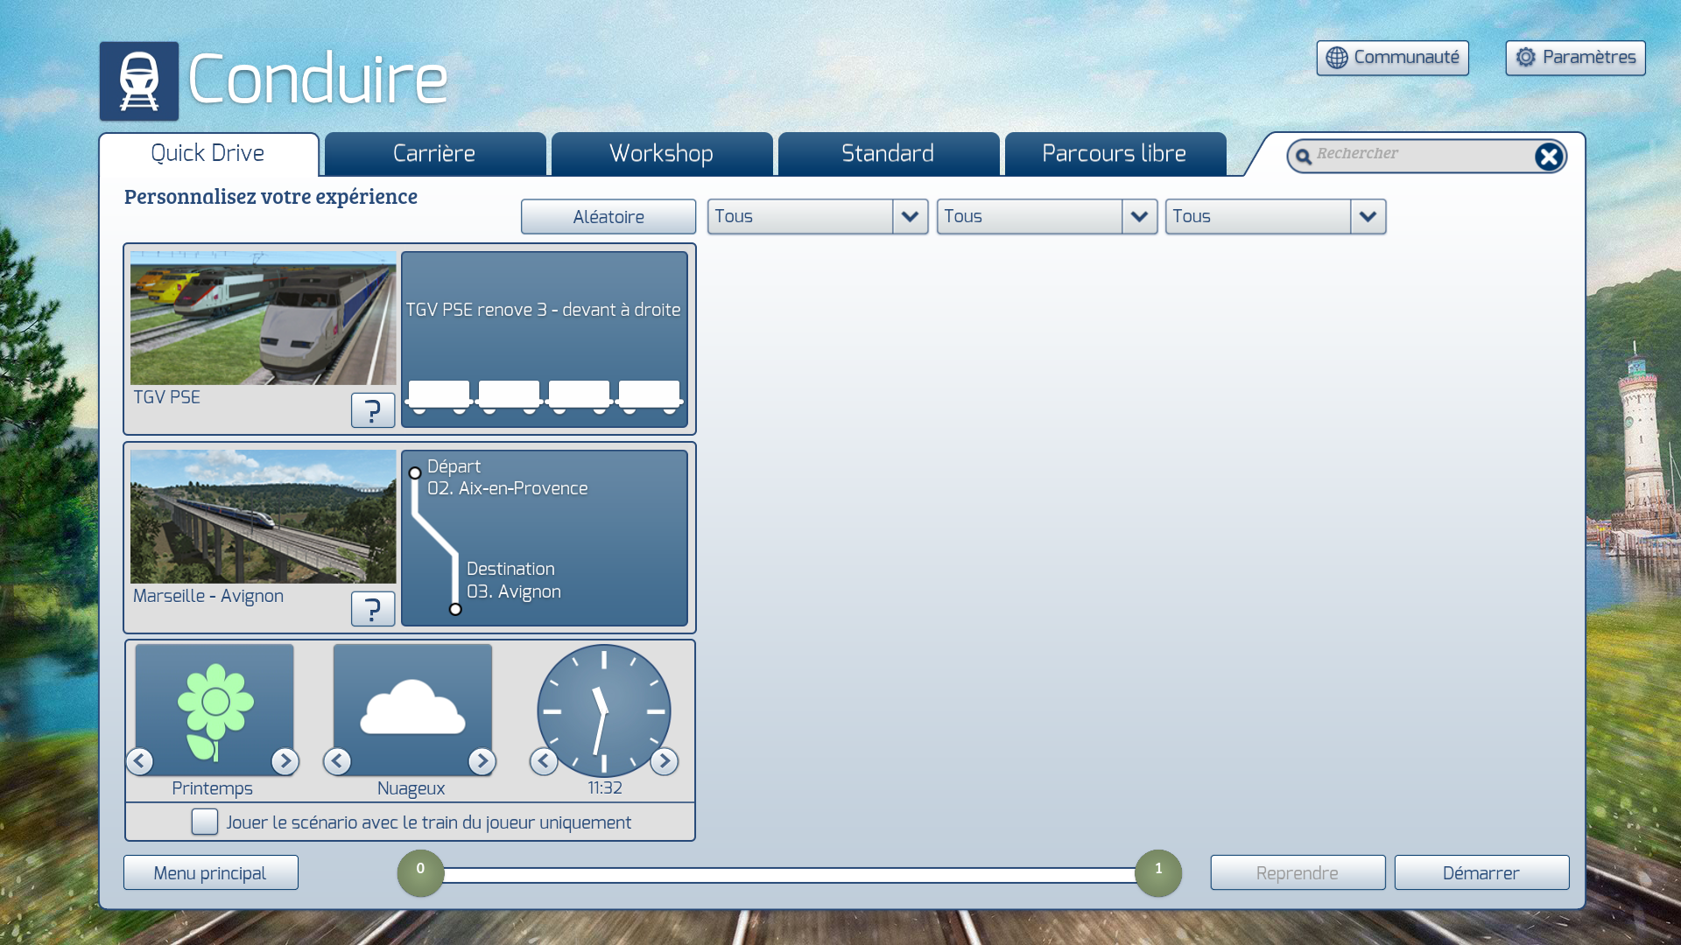Screen dimensions: 1681x945
Task: Click the slider handle labeled 1
Action: click(1157, 872)
